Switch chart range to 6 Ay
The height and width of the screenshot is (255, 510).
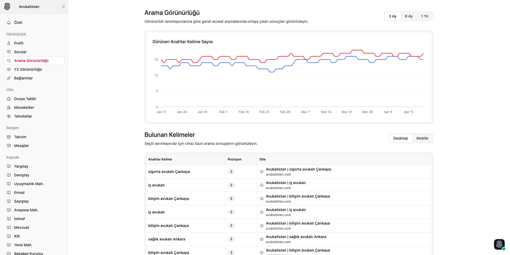tap(409, 16)
